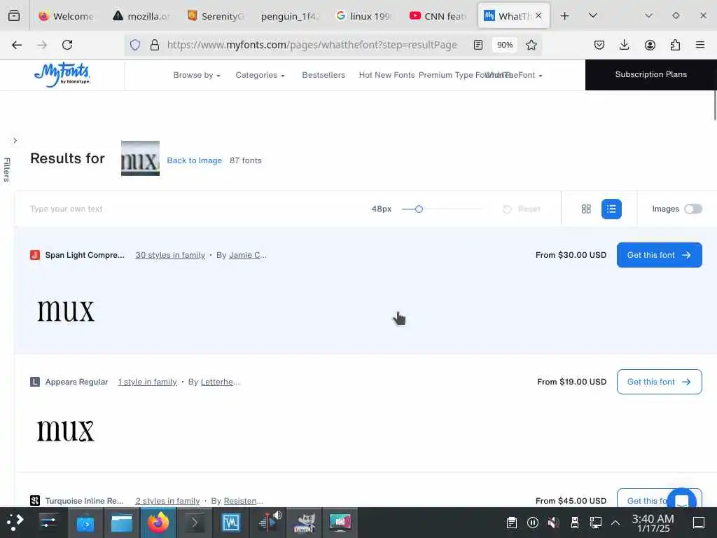Image resolution: width=717 pixels, height=538 pixels.
Task: Click the recent browsing view icon
Action: [14, 16]
